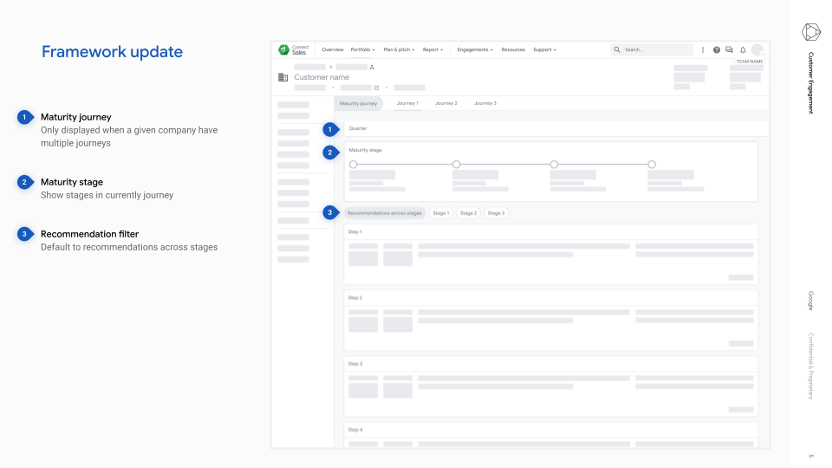This screenshot has width=832, height=468.
Task: Select the Stage 2 filter chip
Action: (x=468, y=213)
